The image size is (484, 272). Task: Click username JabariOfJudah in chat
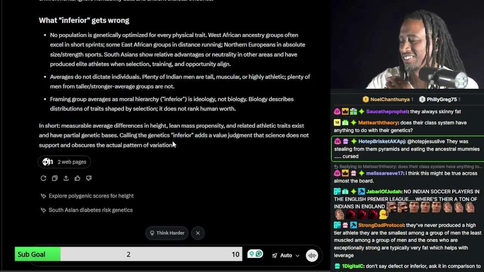384,192
